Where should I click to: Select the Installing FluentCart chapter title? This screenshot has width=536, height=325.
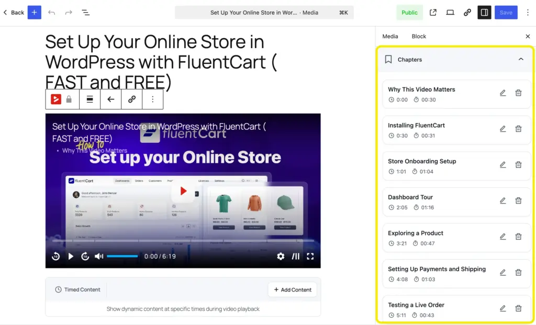point(416,126)
